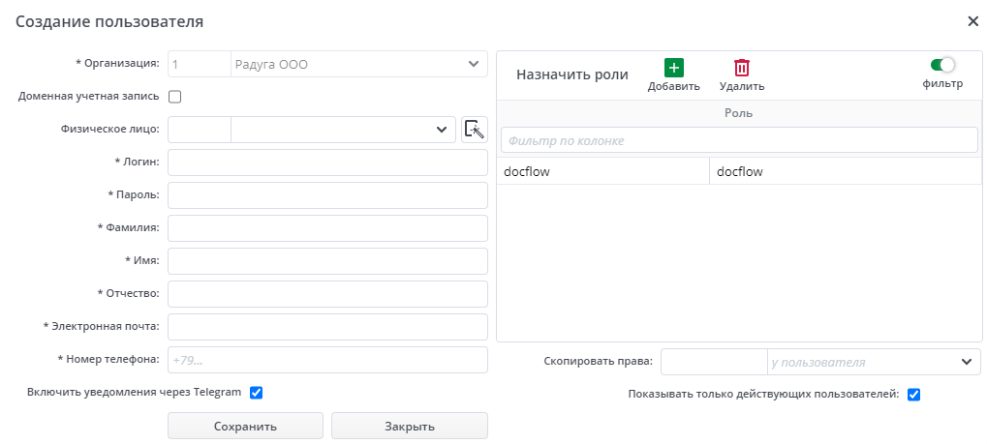Select the second docflow cell in the roles table
The width and height of the screenshot is (987, 444).
pos(846,171)
